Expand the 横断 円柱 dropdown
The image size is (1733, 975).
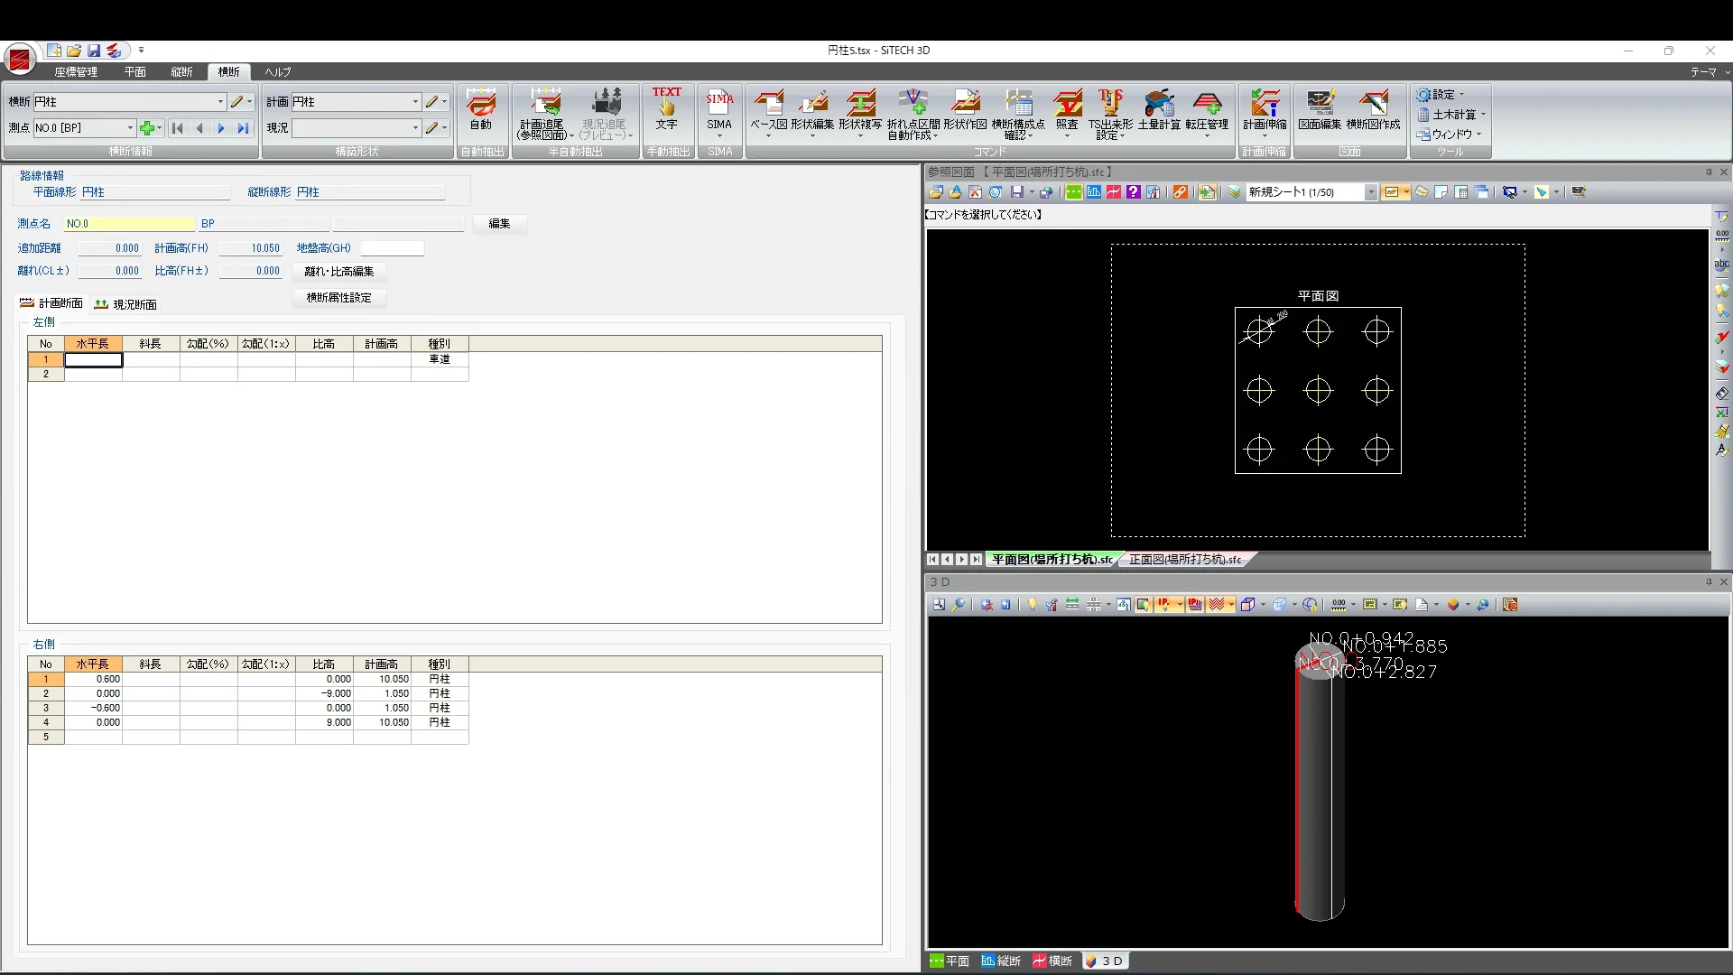point(220,102)
